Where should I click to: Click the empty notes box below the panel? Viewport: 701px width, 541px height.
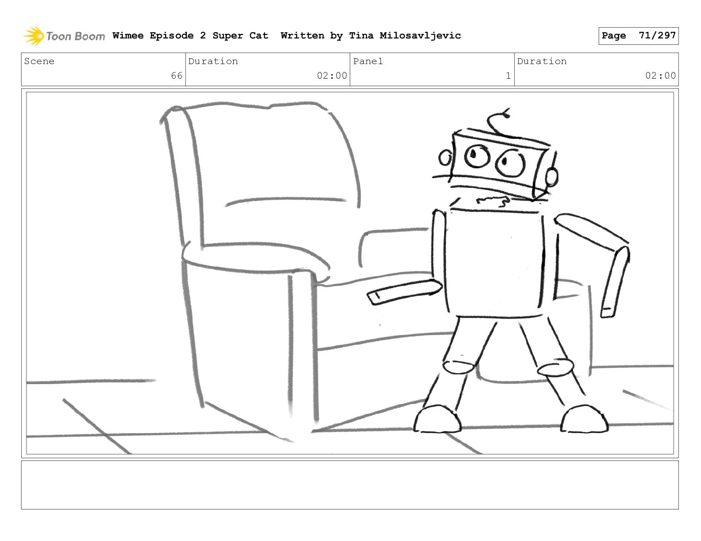[350, 485]
